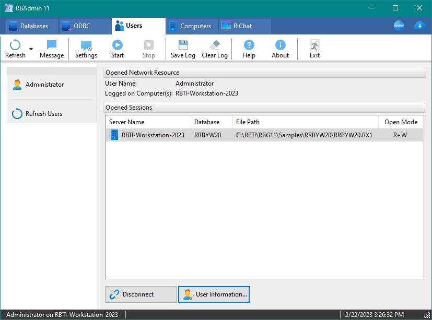Click the logged on computer name value

coord(207,93)
